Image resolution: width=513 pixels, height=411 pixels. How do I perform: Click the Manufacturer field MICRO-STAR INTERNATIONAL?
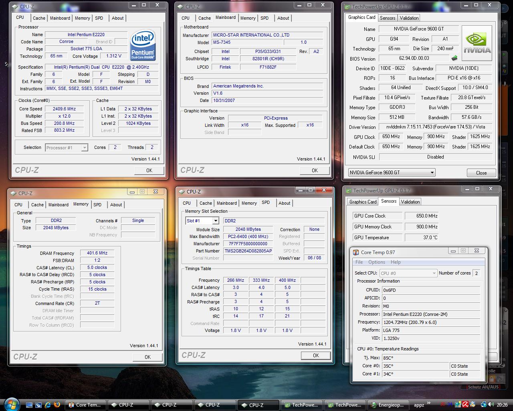[267, 35]
